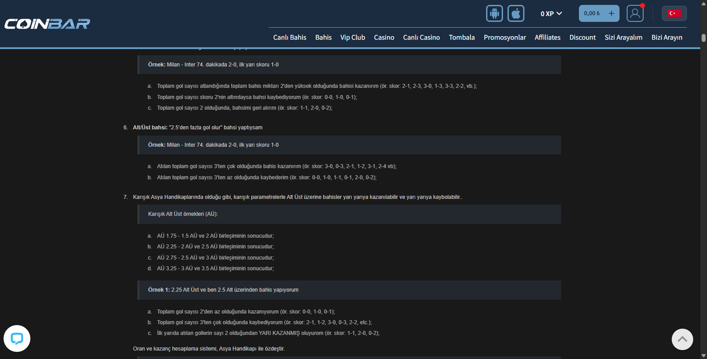707x359 pixels.
Task: Go to Coinbar homepage logo
Action: [47, 24]
